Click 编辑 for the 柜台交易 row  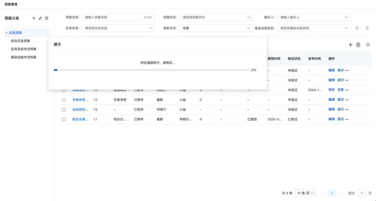point(331,119)
